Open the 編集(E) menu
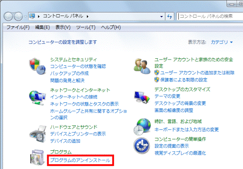The image size is (243, 169). [42, 28]
